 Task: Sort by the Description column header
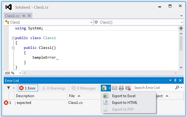pos(41,96)
